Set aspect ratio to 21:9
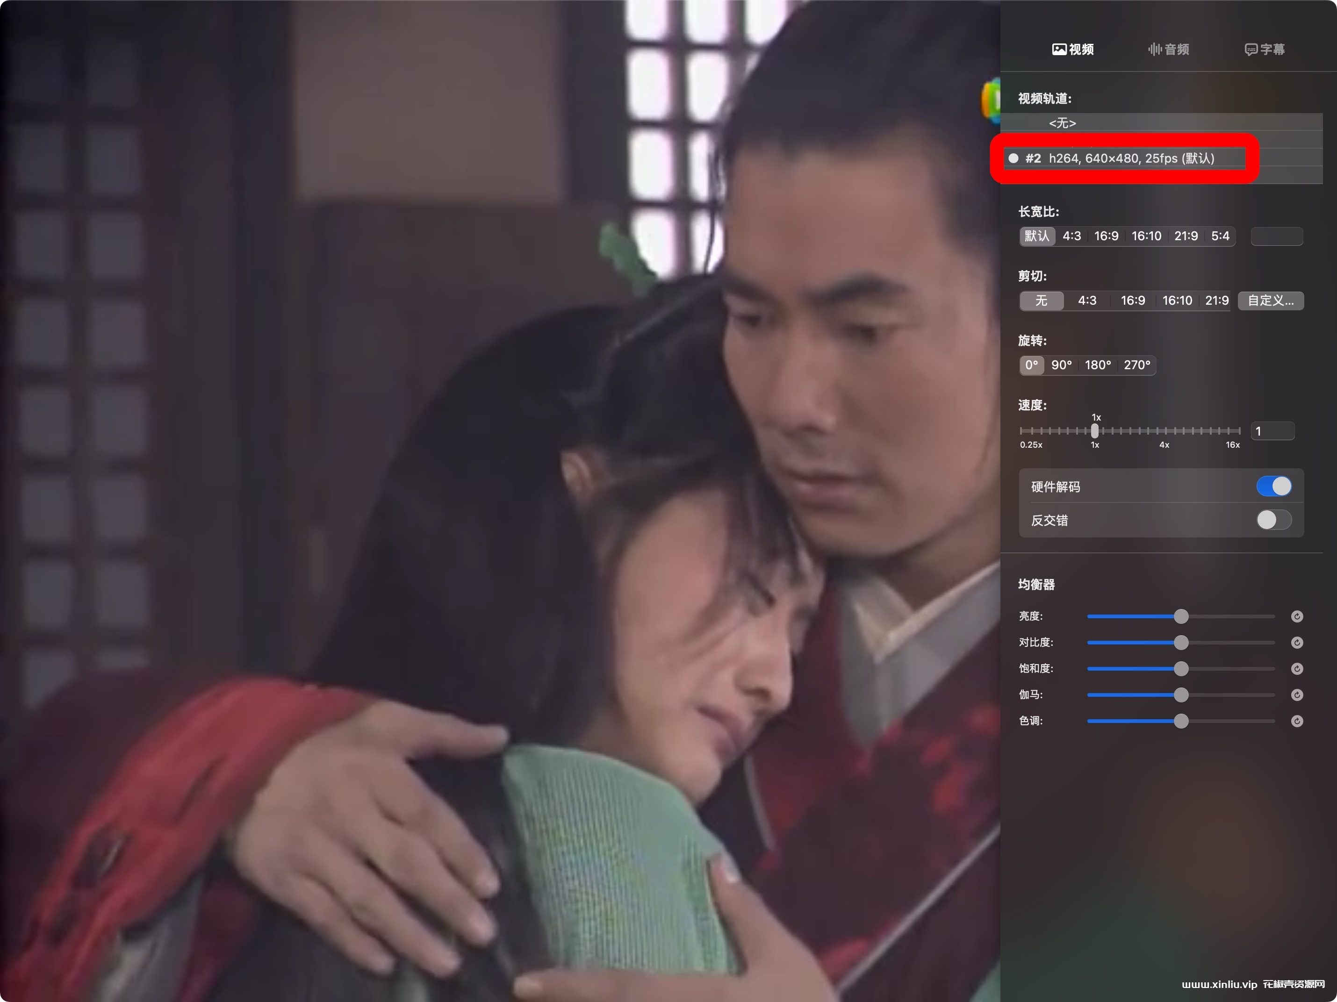The height and width of the screenshot is (1002, 1337). (x=1186, y=236)
